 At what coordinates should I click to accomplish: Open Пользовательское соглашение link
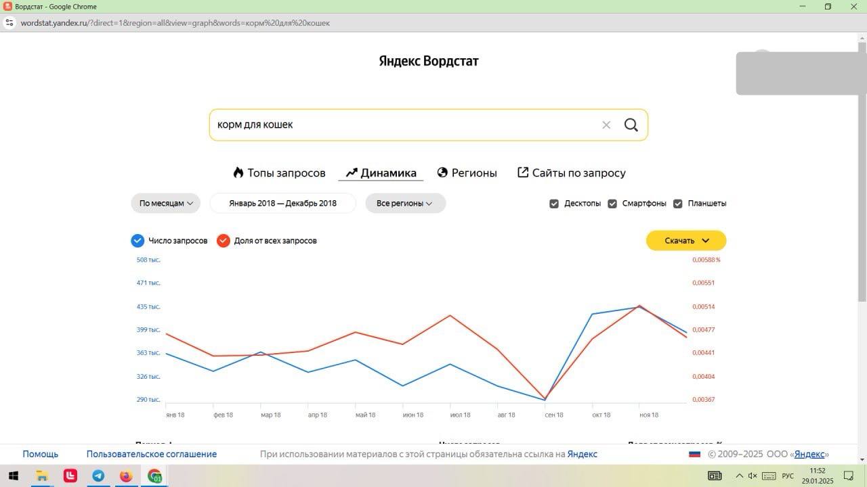coord(152,455)
